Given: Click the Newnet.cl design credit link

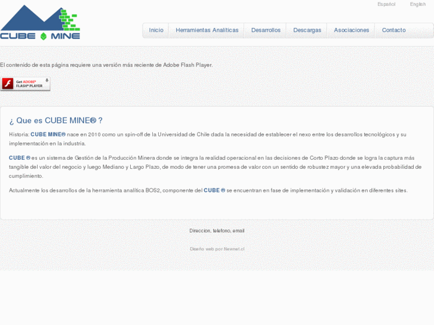Looking at the screenshot, I should point(234,249).
